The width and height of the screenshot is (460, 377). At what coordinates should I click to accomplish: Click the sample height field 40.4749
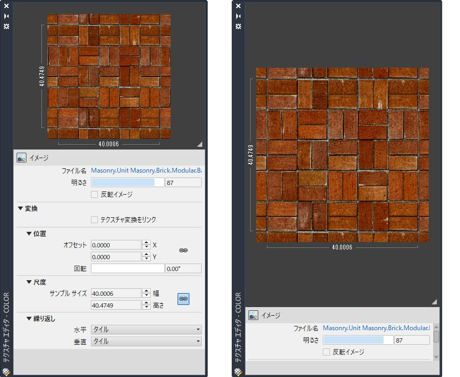116,305
